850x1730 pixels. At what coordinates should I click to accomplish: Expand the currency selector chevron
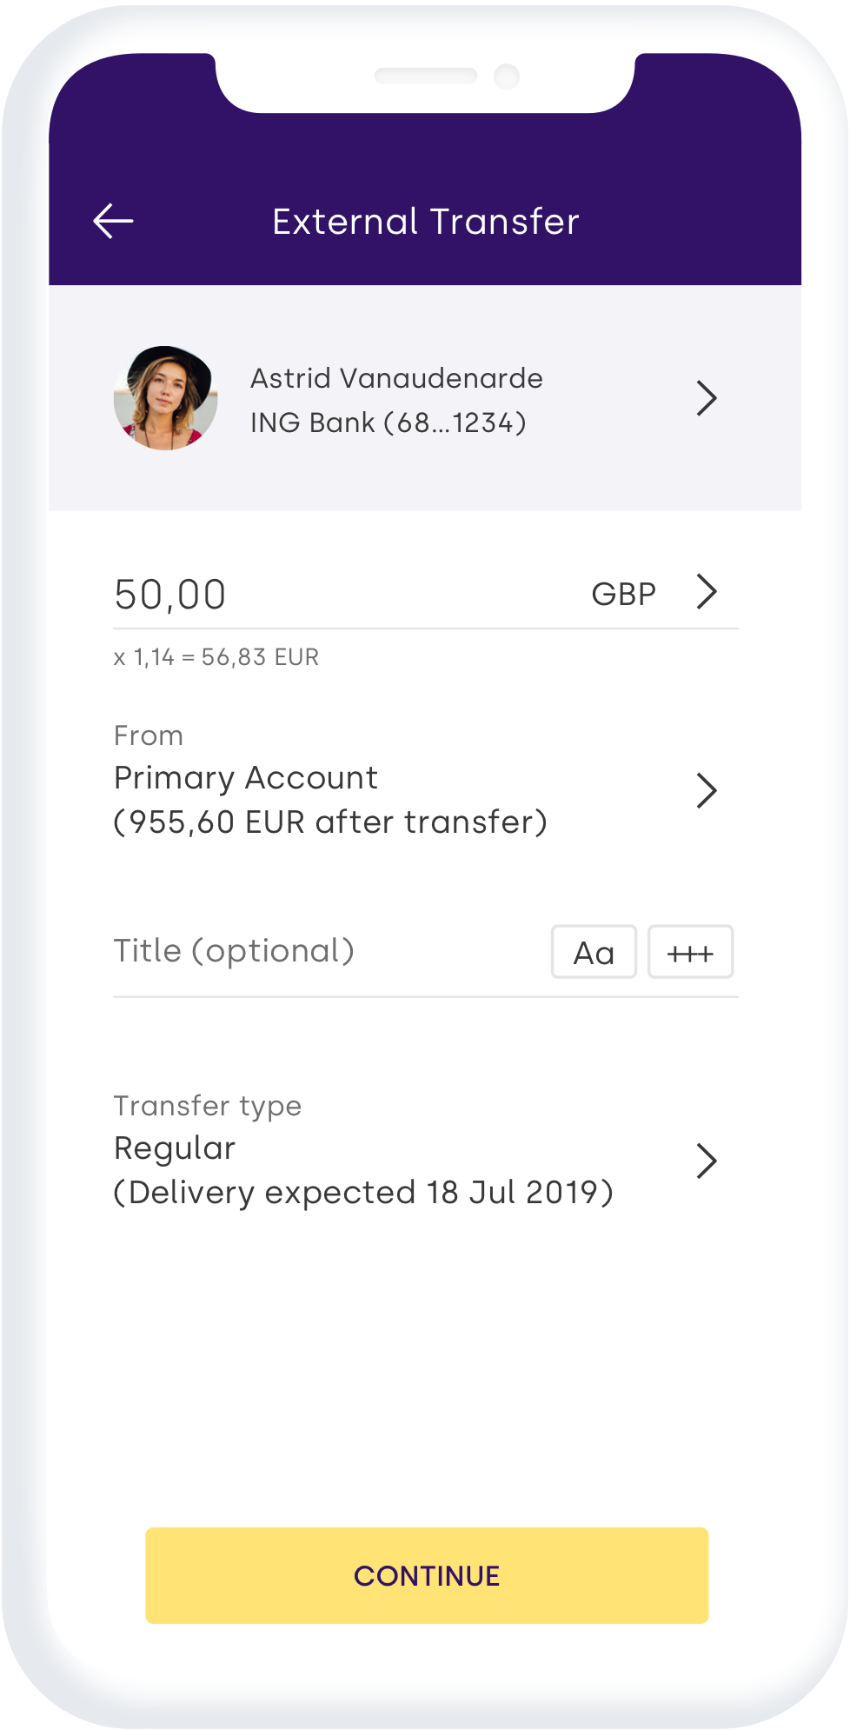707,592
